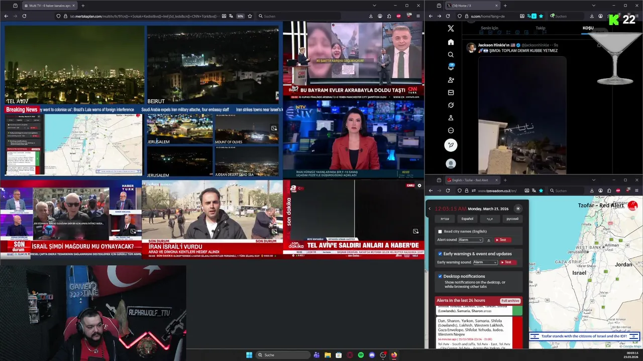Toggle Early warnings & event end updates checkbox
The height and width of the screenshot is (361, 643).
click(440, 254)
